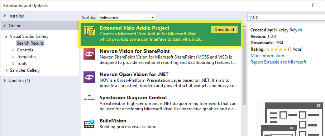Click the 'Downloads: 2834' text
This screenshot has height=136, width=325.
click(x=267, y=43)
